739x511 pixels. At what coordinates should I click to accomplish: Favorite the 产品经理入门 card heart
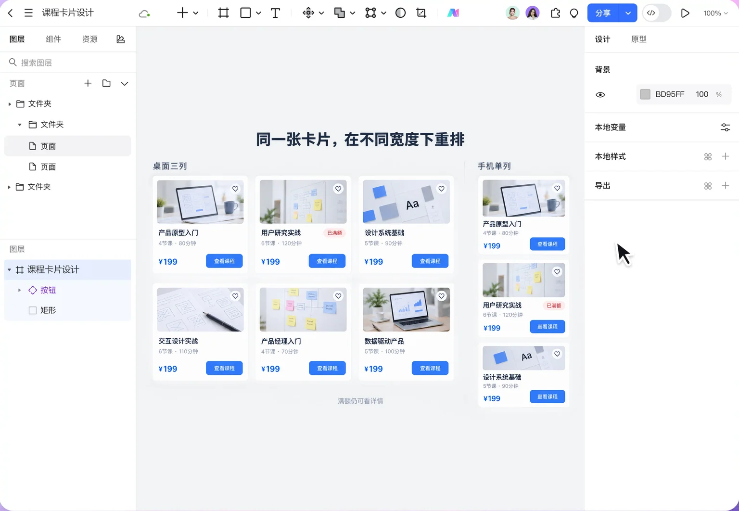pyautogui.click(x=338, y=296)
